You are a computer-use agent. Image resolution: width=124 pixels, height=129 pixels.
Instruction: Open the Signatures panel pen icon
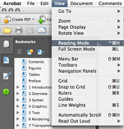(x=7, y=76)
